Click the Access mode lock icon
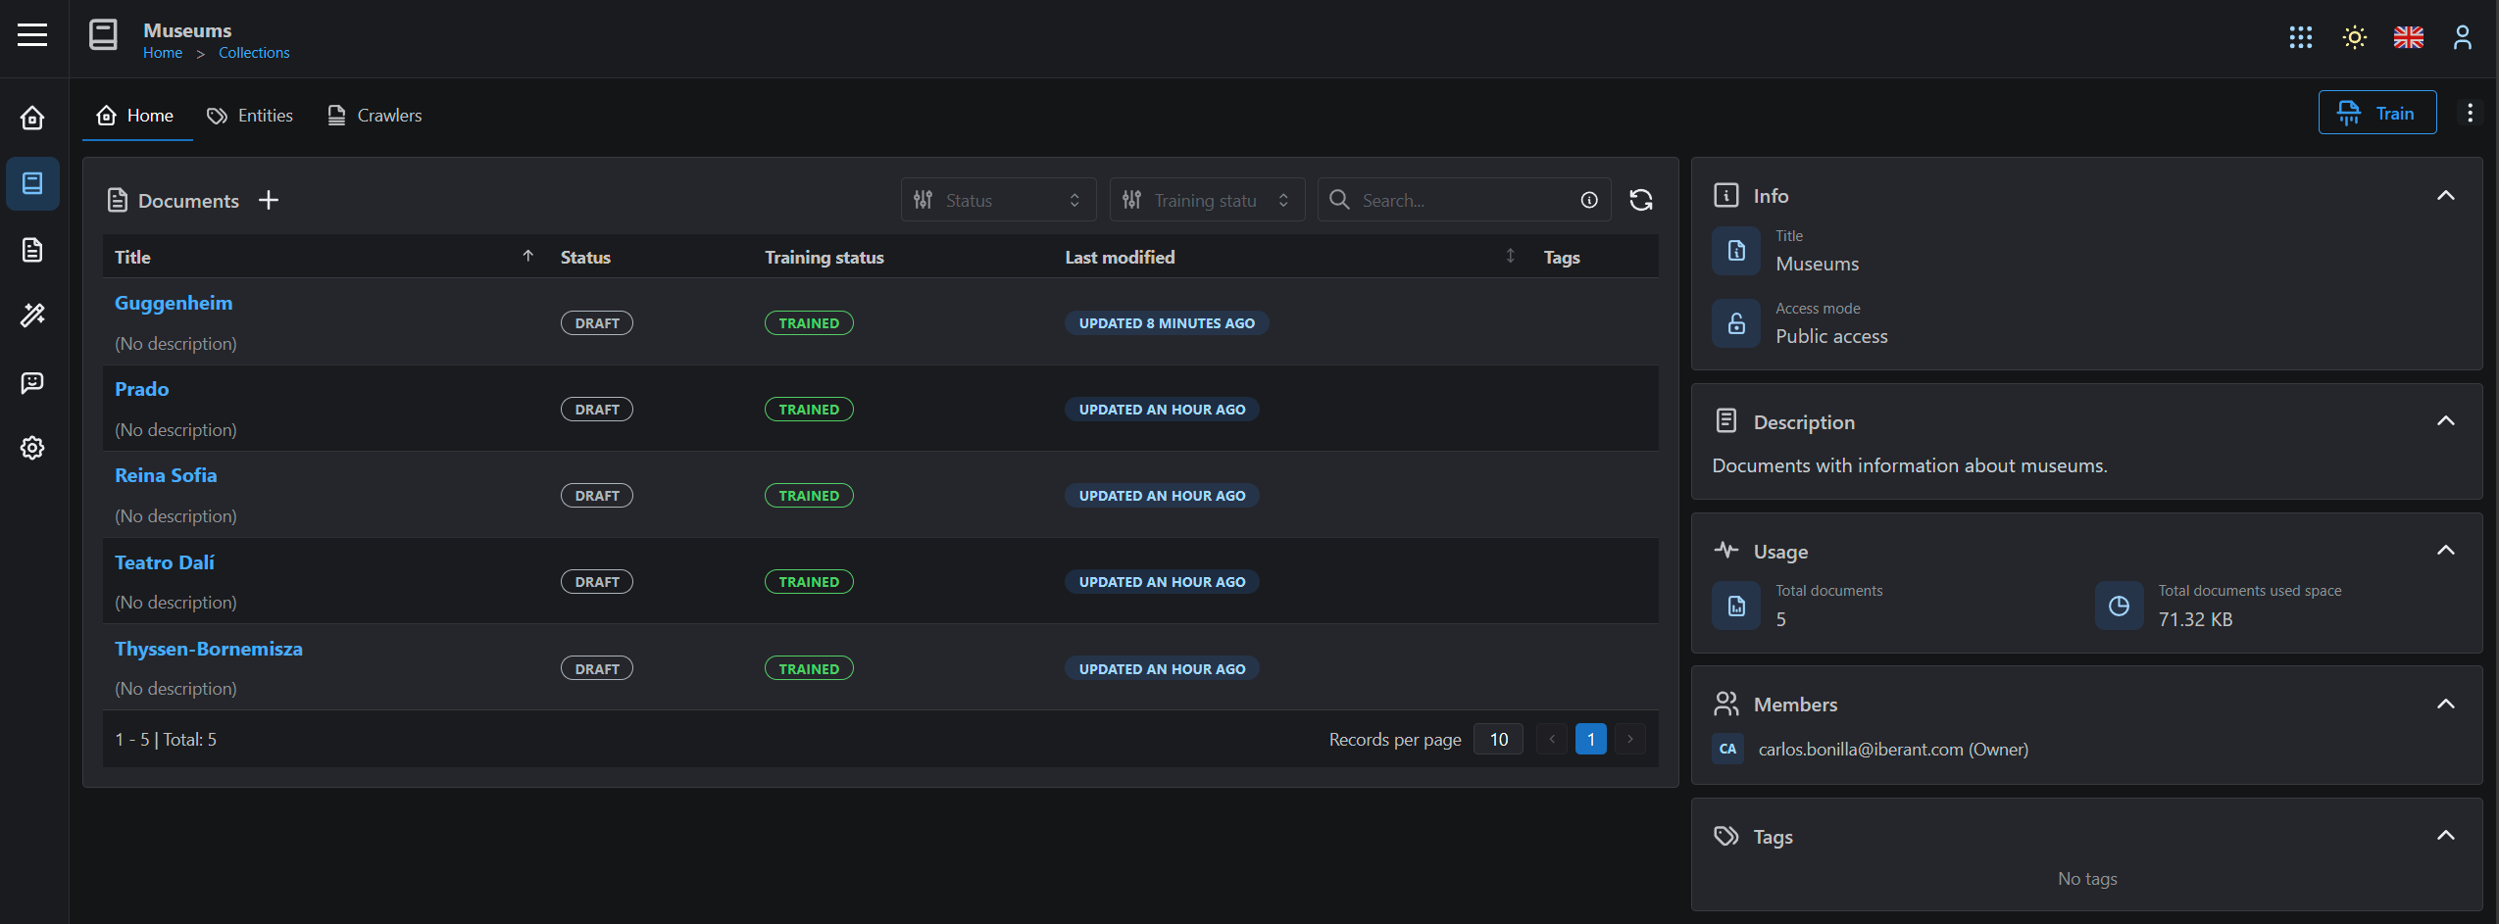 pyautogui.click(x=1736, y=323)
